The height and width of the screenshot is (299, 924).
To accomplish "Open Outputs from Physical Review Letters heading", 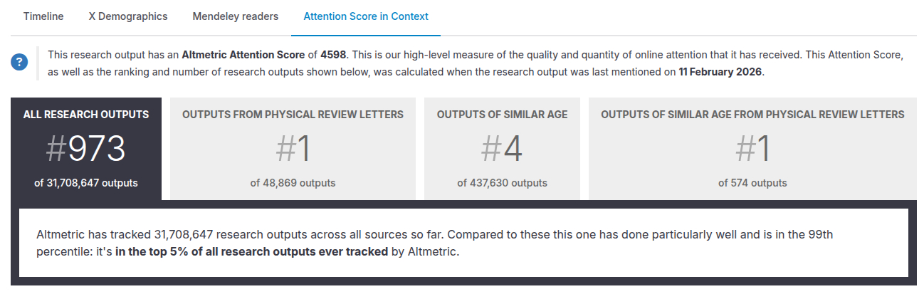I will click(x=293, y=115).
